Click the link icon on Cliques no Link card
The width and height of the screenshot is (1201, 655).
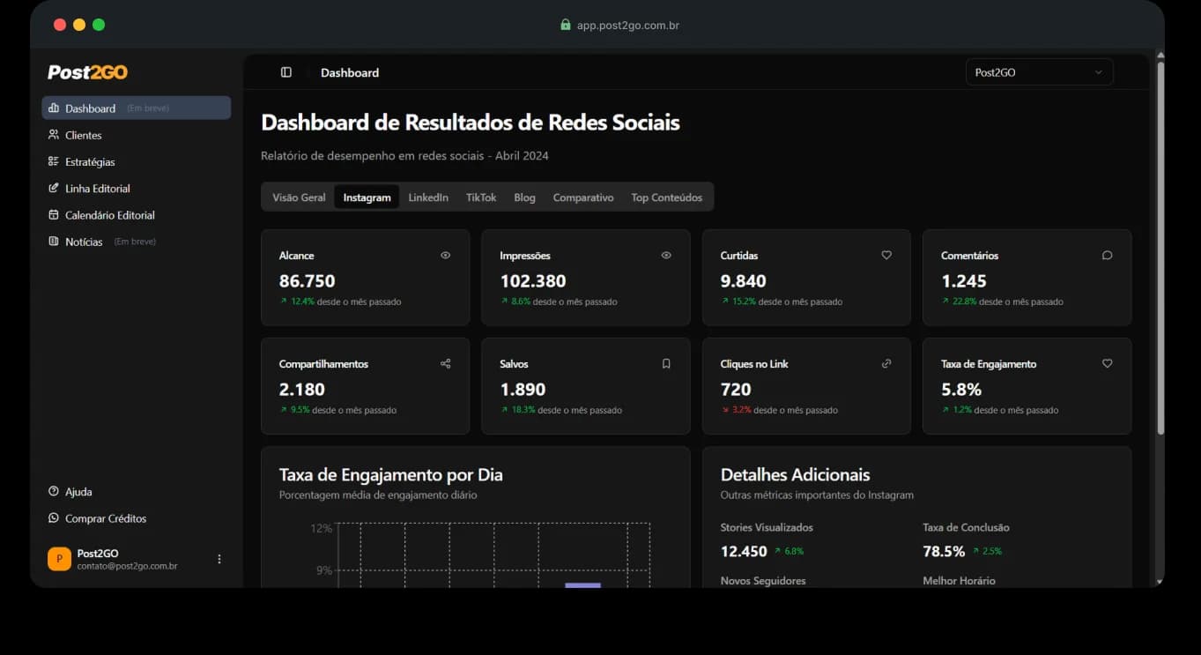(886, 363)
